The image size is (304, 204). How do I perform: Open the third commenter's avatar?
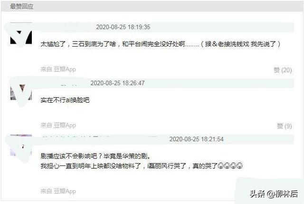pos(21,146)
